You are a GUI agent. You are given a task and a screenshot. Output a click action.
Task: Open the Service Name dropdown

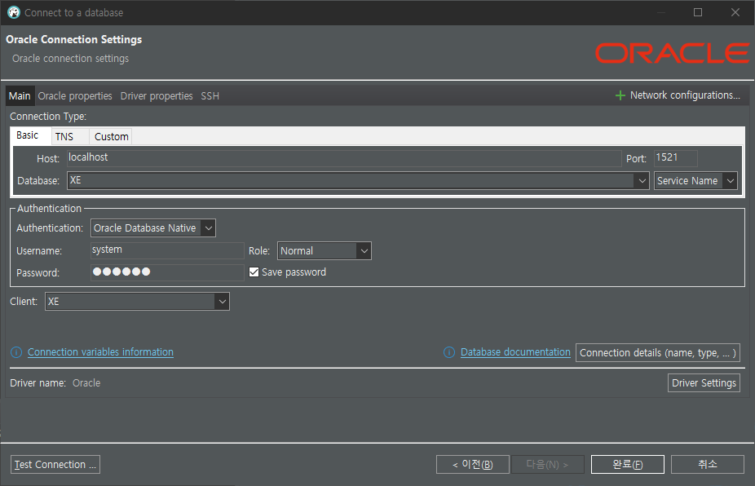coord(695,181)
